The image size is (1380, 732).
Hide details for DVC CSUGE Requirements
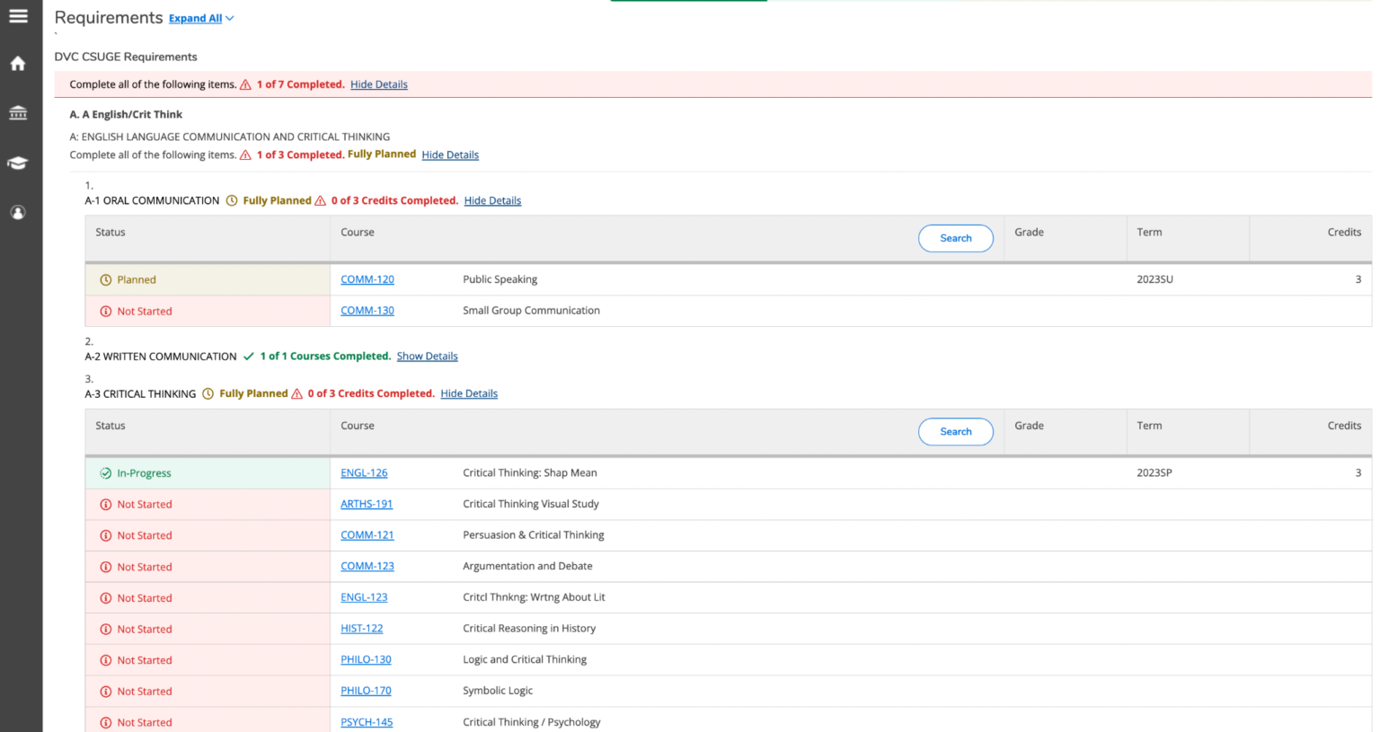click(378, 84)
